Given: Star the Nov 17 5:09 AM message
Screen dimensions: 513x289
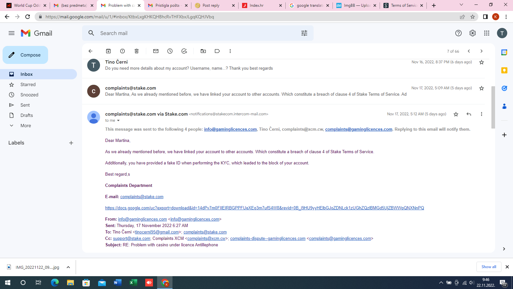Looking at the screenshot, I should click(482, 88).
